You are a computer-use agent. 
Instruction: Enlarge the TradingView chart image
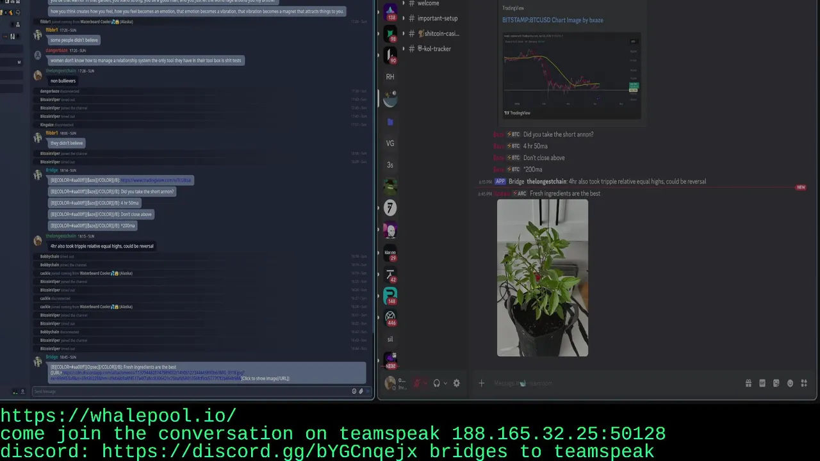pos(571,75)
